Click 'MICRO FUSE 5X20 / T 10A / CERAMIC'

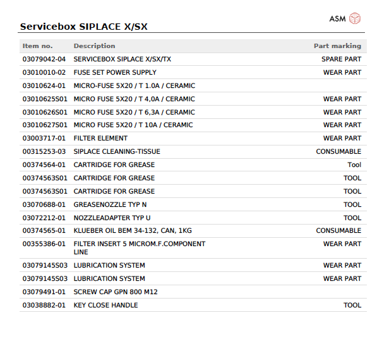click(133, 125)
